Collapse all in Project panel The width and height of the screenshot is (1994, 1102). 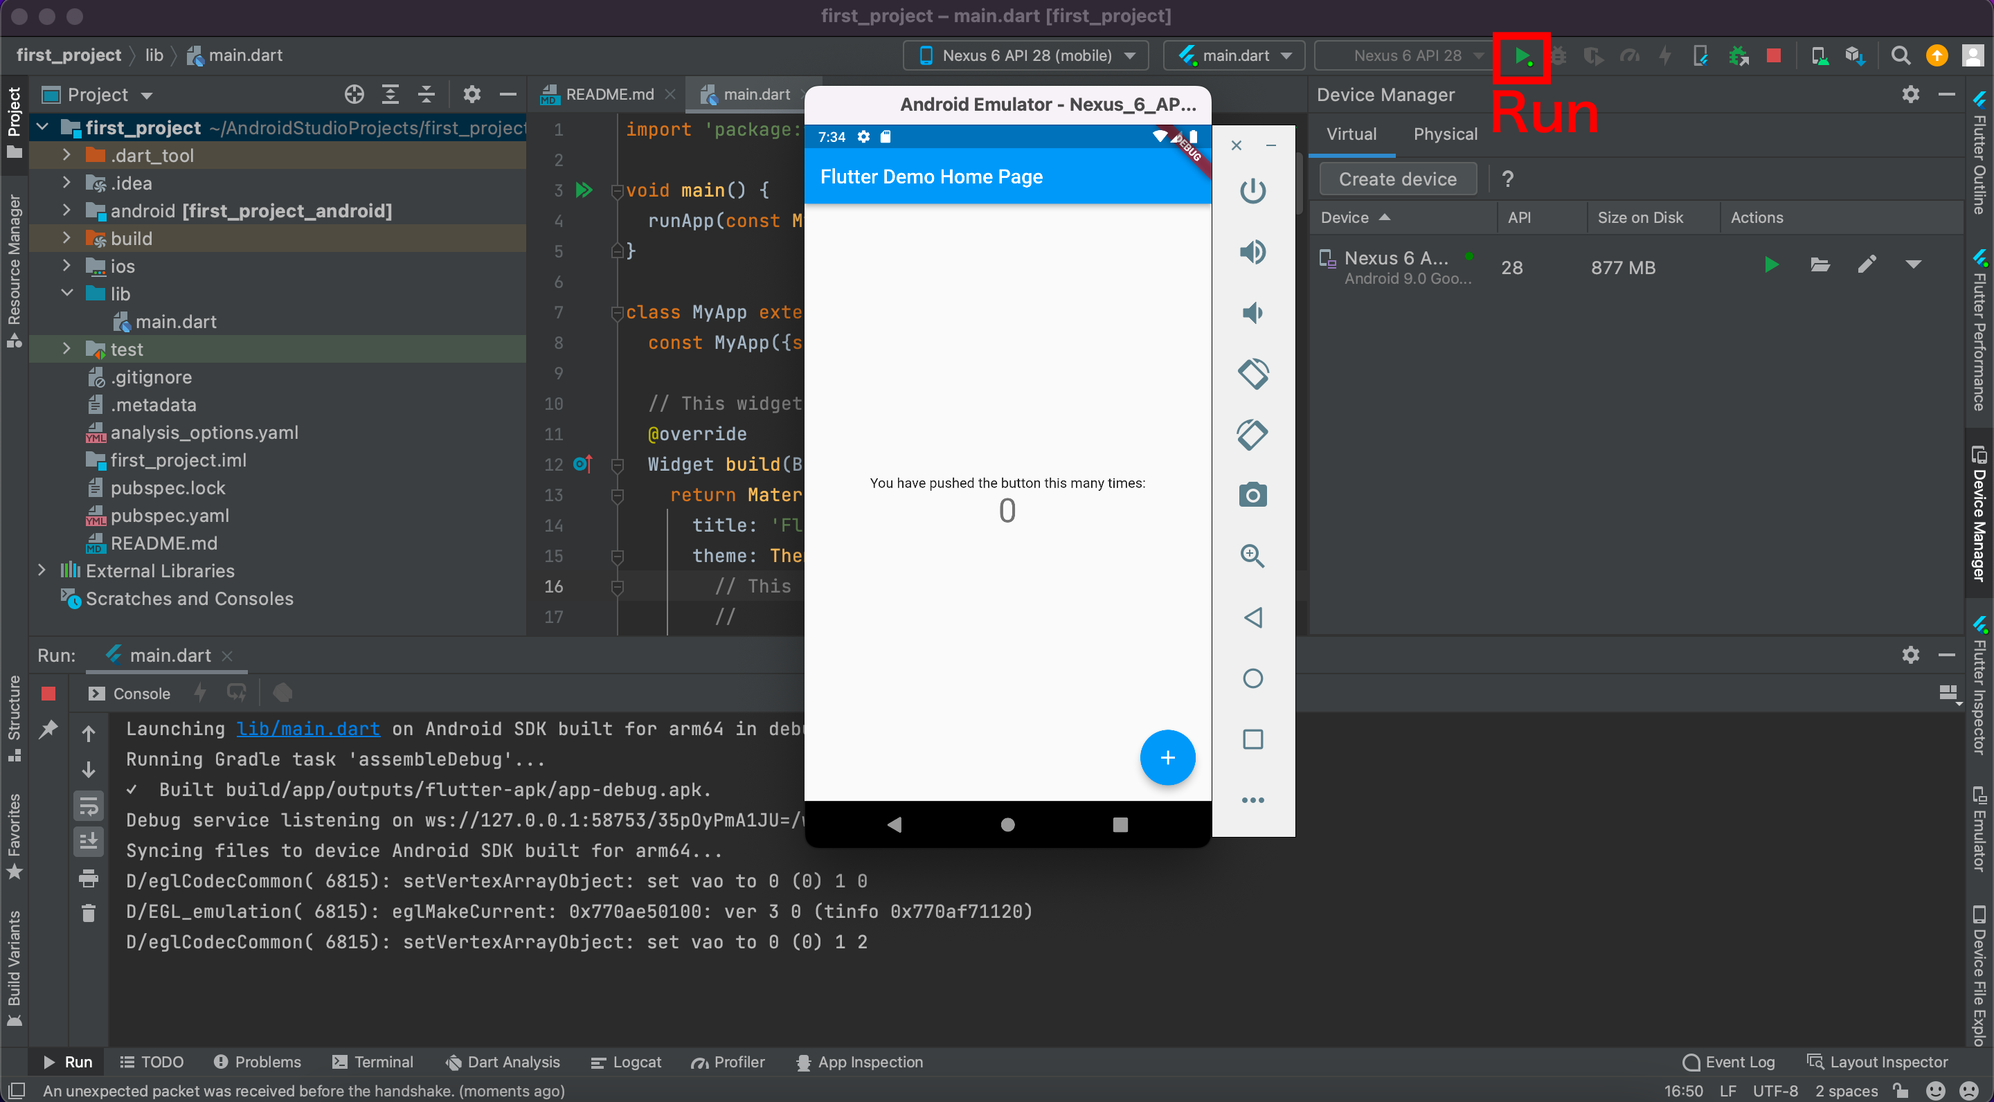pos(426,94)
